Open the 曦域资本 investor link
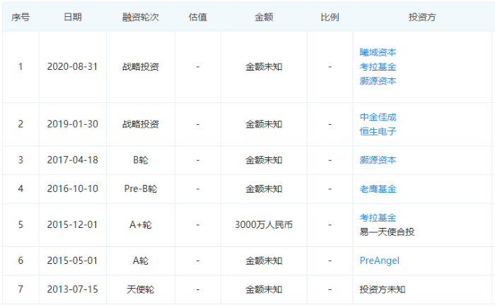Image resolution: width=495 pixels, height=307 pixels. tap(378, 52)
